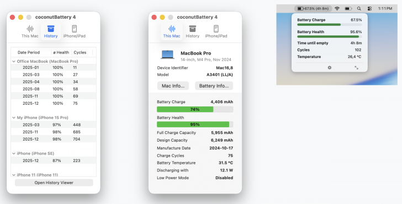Click Low Power Mode Disabled value
The image size is (402, 204).
coord(224,178)
